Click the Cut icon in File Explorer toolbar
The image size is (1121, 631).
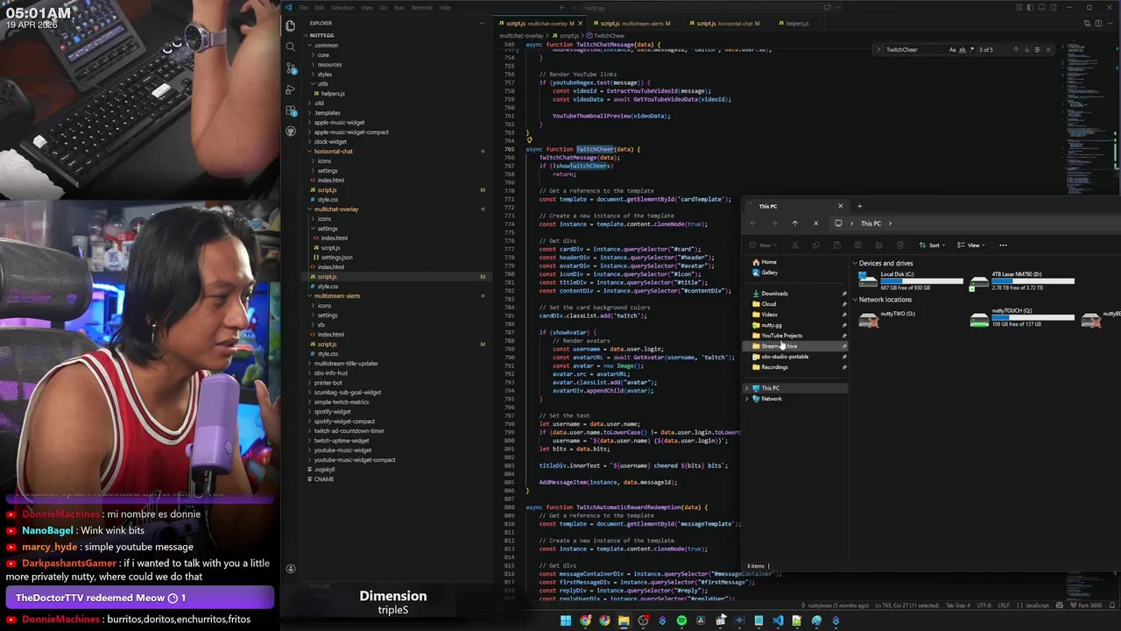point(795,245)
